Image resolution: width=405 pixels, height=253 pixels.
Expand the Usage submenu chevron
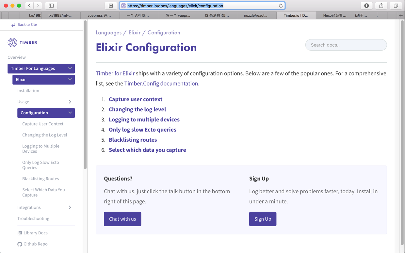point(70,102)
